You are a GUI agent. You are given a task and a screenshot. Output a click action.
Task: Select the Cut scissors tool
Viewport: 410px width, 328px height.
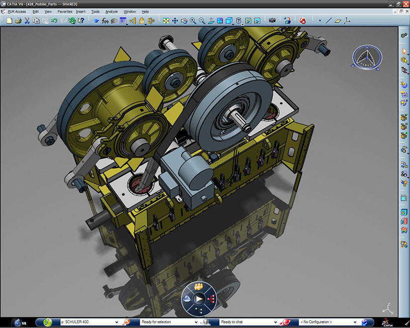point(27,21)
